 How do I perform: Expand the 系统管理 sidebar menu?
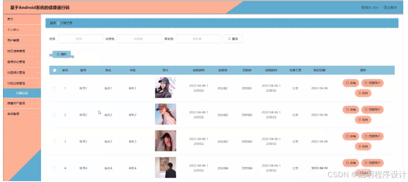[22, 114]
